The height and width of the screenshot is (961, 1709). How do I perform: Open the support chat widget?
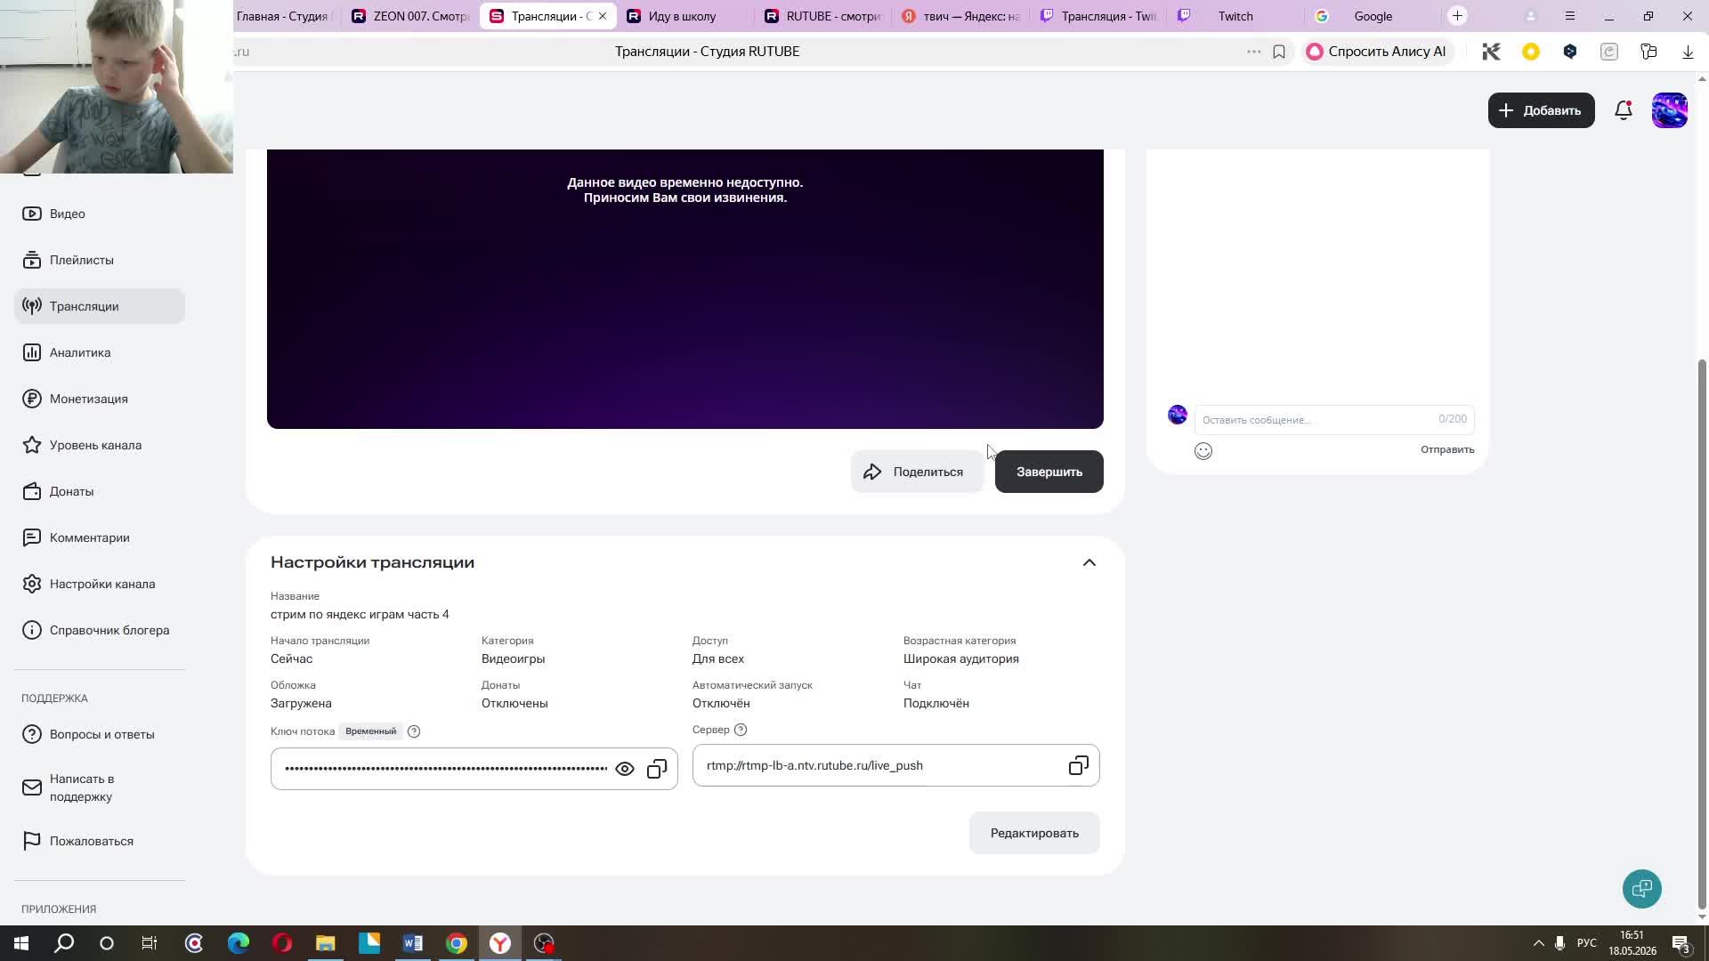(x=1642, y=888)
